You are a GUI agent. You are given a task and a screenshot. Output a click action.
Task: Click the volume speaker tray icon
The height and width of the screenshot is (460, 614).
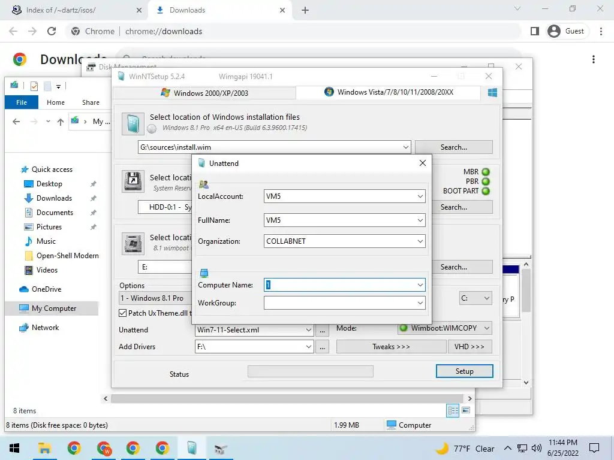[x=537, y=448]
